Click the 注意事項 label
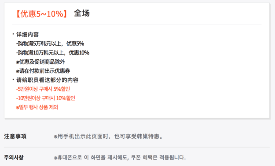 click(x=15, y=136)
